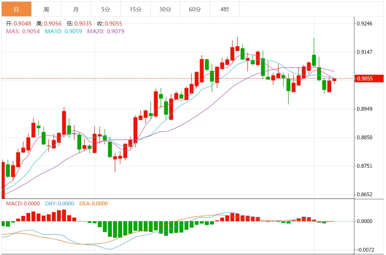Click the 0.8652 price axis label
Screen dimensions: 386x255
[365, 194]
